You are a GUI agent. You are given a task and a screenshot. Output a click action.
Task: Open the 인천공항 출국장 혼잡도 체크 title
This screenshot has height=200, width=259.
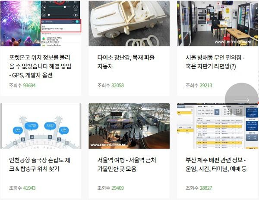[40, 164]
